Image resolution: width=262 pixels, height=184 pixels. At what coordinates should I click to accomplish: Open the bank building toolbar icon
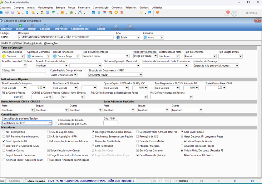coord(48,12)
